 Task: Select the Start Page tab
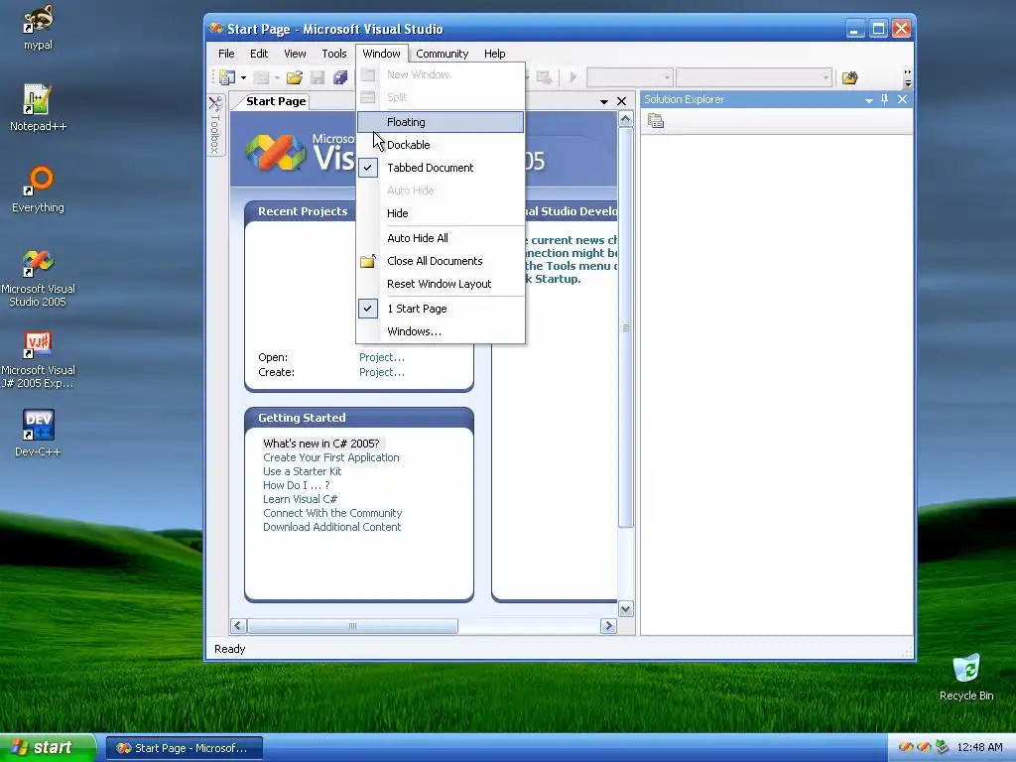[276, 101]
